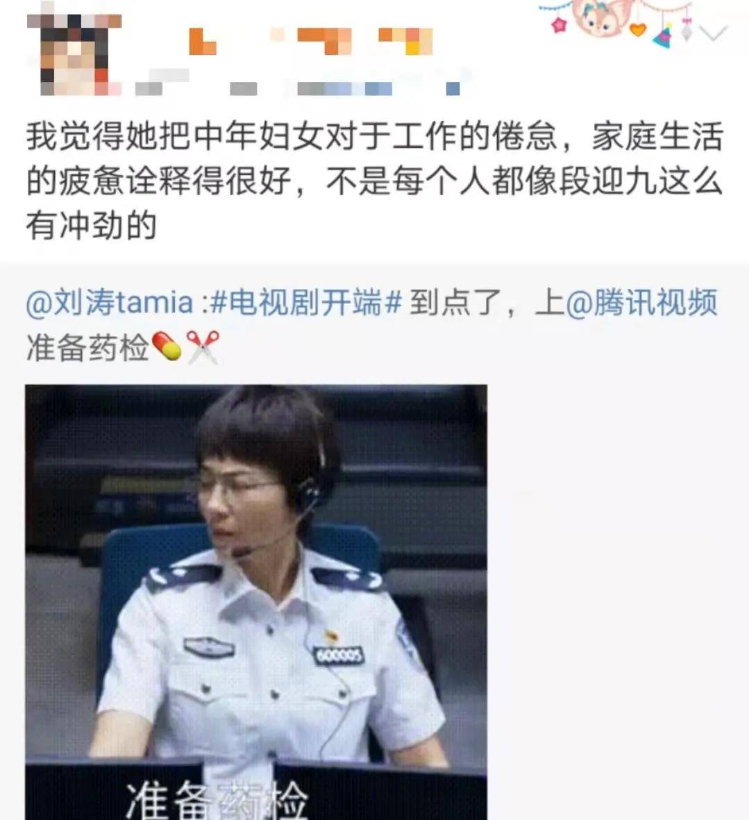Tap the pink star ornament icon
The image size is (749, 820).
pos(559,24)
